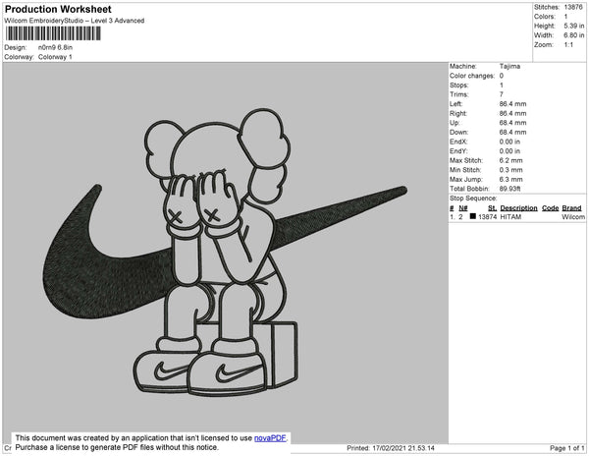Select the 'Wilcom' brand cell
This screenshot has width=589, height=456.
[x=573, y=217]
